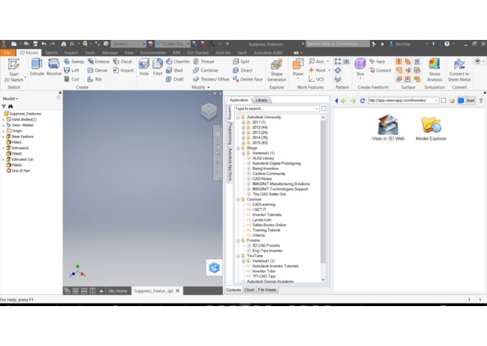
Task: Create a Freeform Box
Action: click(360, 67)
